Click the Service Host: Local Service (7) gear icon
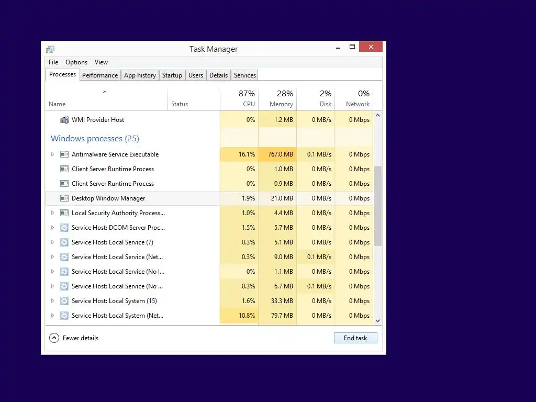Viewport: 536px width, 402px height. click(x=64, y=242)
